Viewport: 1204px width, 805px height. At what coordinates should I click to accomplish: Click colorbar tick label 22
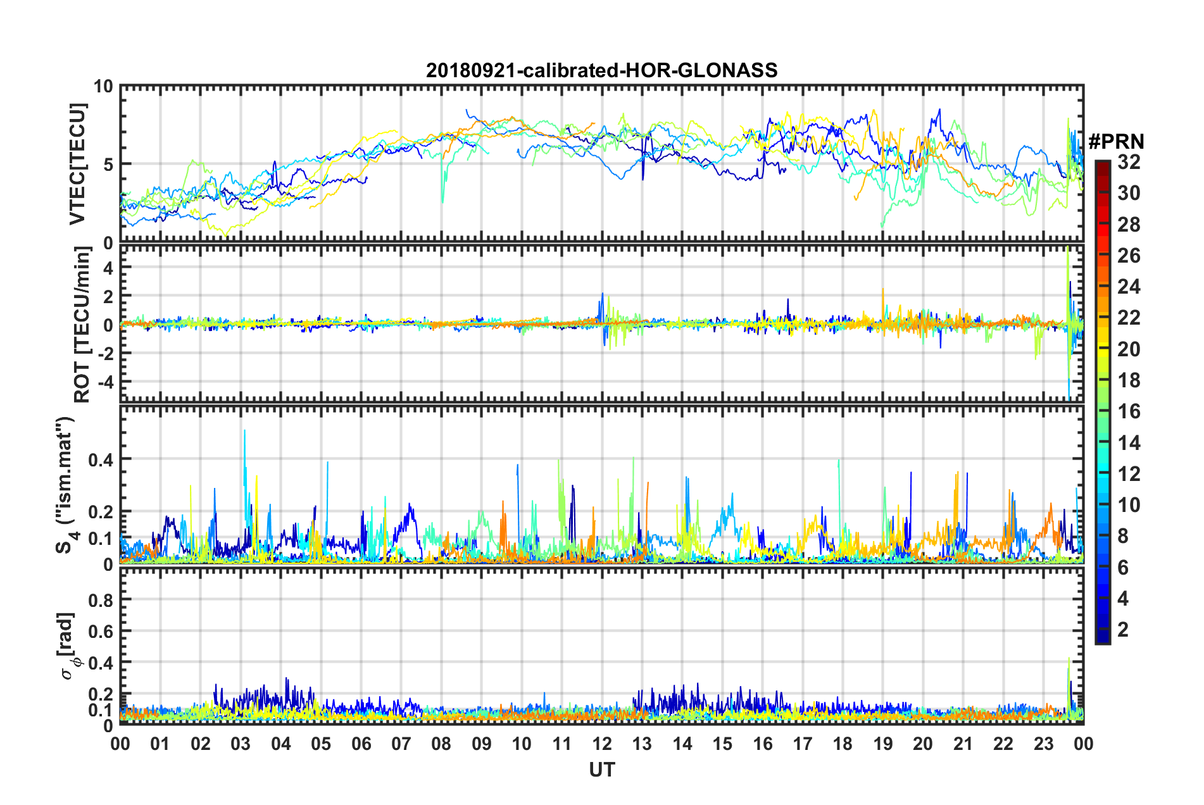[1129, 318]
